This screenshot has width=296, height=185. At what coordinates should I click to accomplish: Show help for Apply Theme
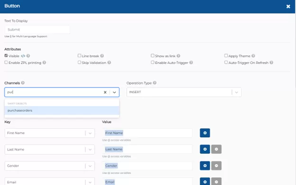point(253,56)
